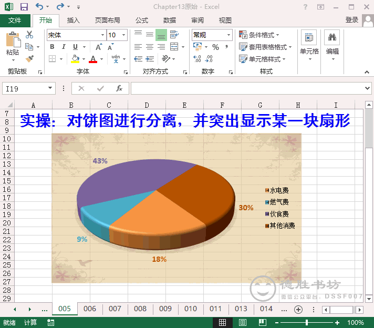Apply red font color with the A icon
This screenshot has width=374, height=328.
[93, 59]
